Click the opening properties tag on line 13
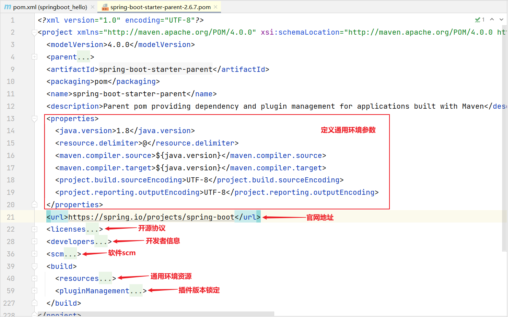This screenshot has height=317, width=508. point(73,119)
